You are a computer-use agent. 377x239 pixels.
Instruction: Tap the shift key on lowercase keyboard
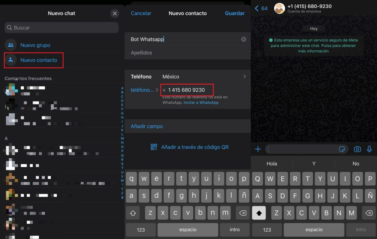point(133,213)
